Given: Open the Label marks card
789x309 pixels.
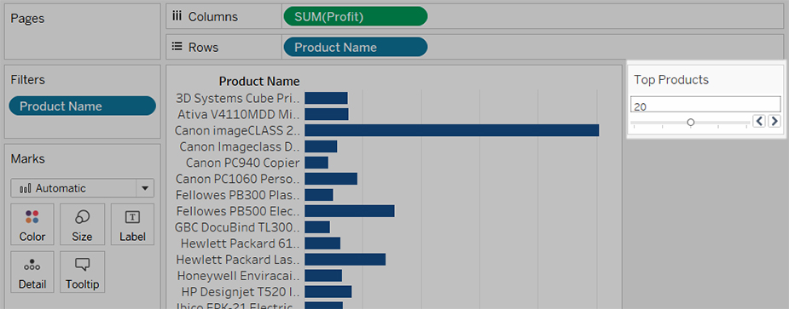Looking at the screenshot, I should point(132,225).
